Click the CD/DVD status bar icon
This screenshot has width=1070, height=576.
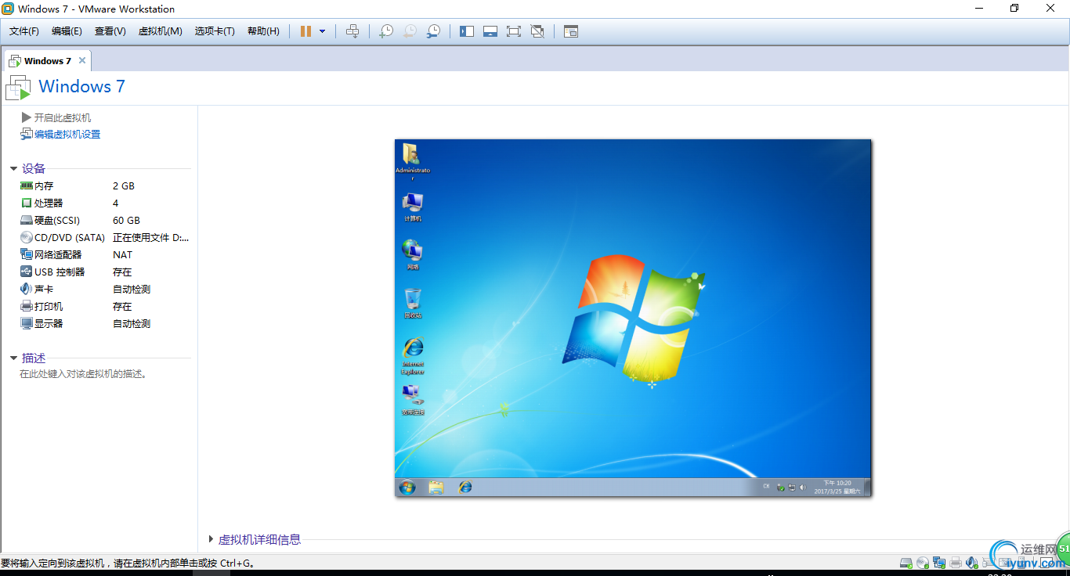click(922, 563)
